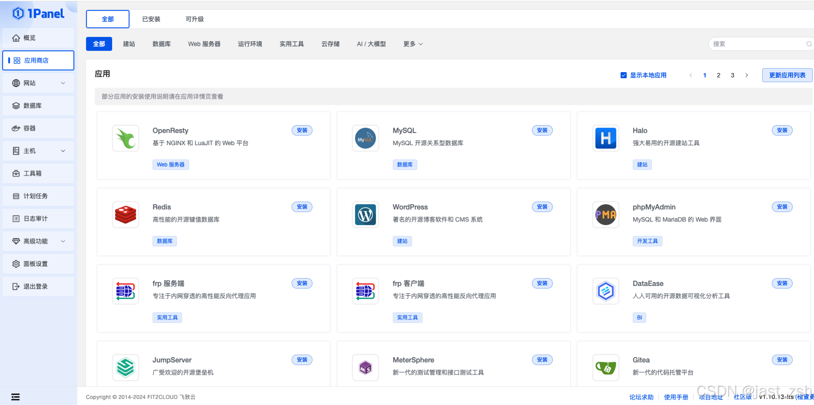Install Halo with 安装 button
This screenshot has width=814, height=405.
tap(782, 130)
